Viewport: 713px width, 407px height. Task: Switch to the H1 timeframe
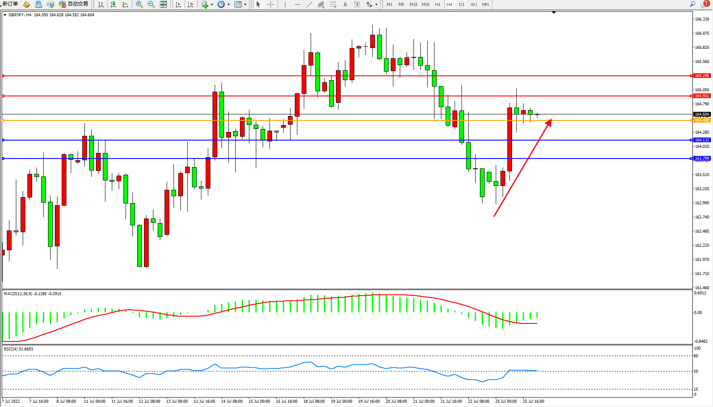pos(437,5)
